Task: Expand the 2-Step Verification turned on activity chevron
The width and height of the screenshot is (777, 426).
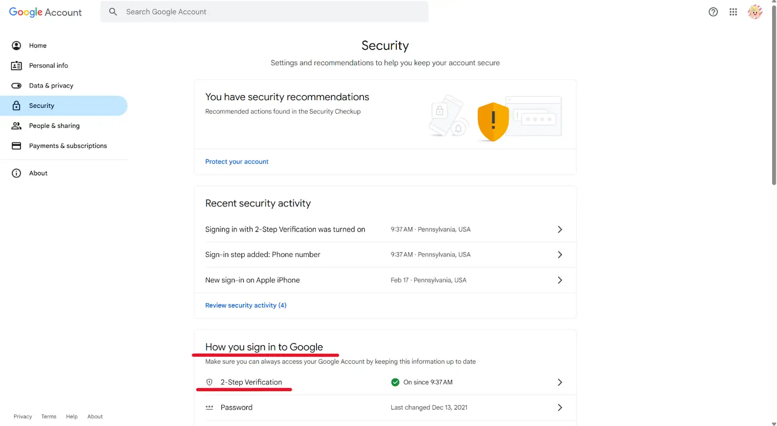Action: click(x=560, y=229)
